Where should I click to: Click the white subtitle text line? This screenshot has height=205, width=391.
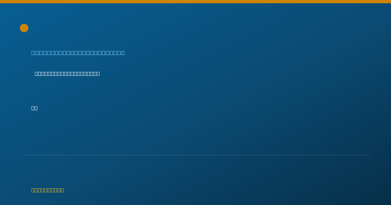click(x=67, y=74)
